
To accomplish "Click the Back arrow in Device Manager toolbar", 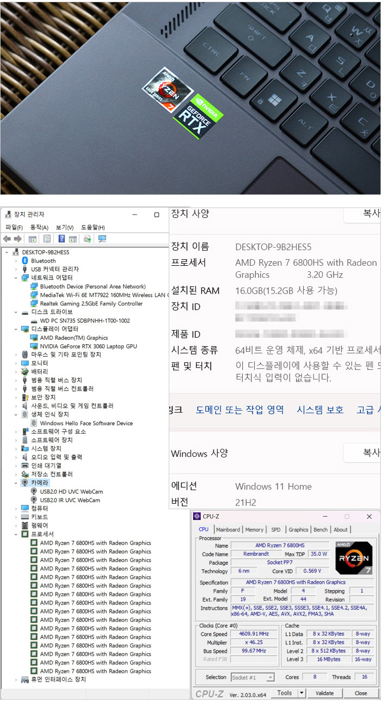I will point(7,239).
